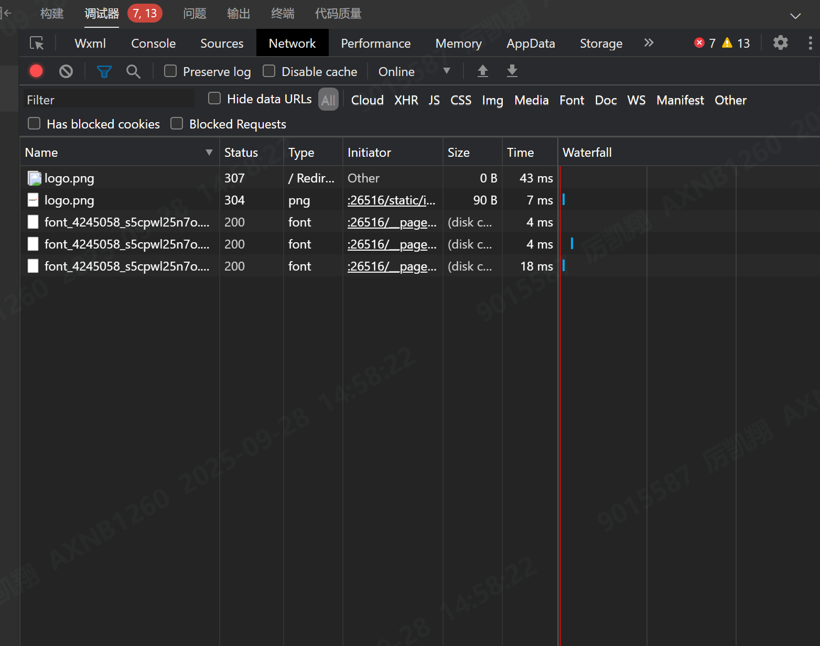Filter requests by Cloud
Viewport: 820px width, 646px height.
point(367,100)
